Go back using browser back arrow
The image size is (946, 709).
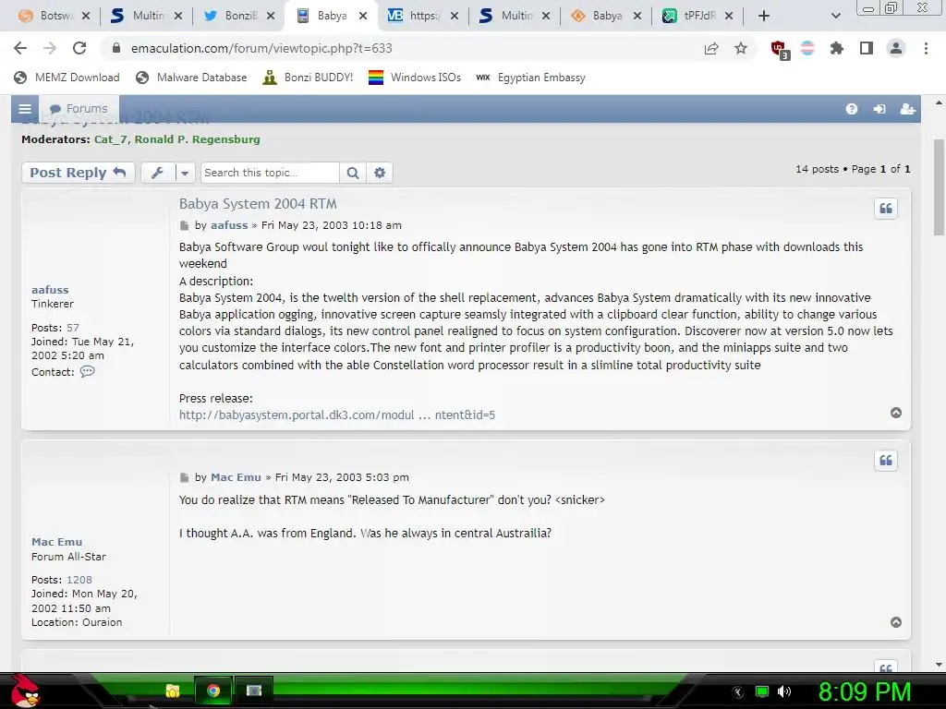coord(20,48)
